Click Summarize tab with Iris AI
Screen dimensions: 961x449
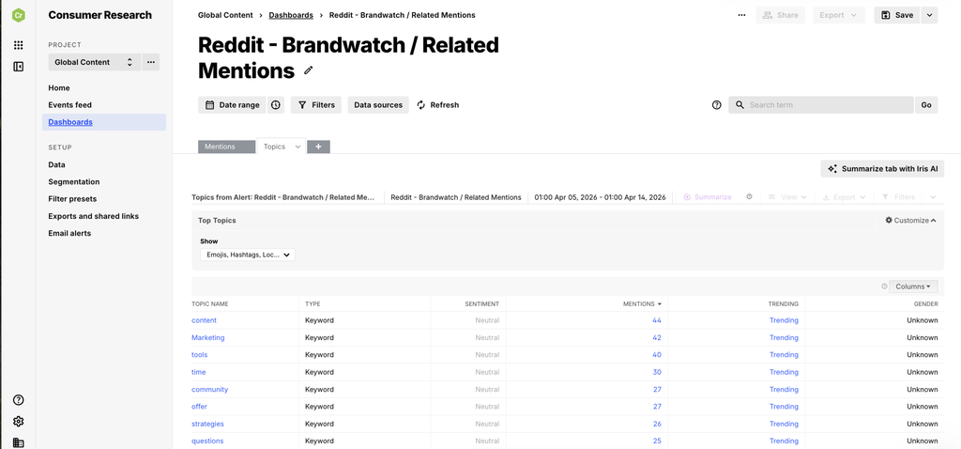tap(882, 169)
